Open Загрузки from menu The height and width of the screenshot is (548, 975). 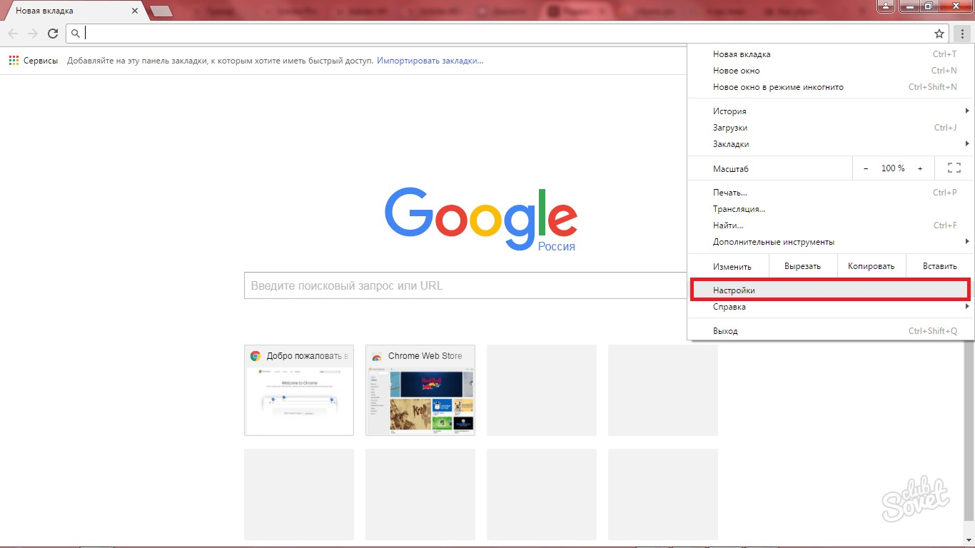[831, 128]
